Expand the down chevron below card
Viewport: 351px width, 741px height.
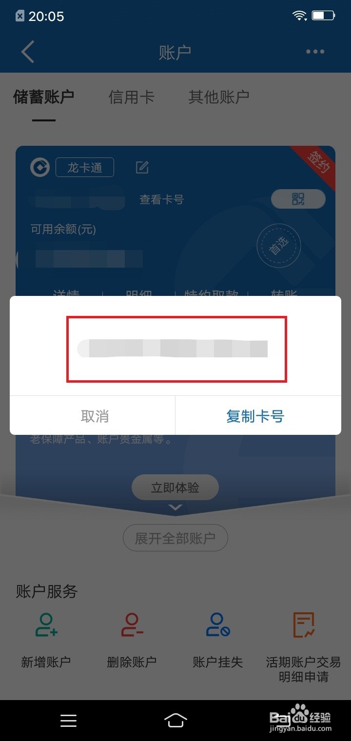pos(175,507)
